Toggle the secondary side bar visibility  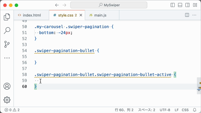(187, 5)
